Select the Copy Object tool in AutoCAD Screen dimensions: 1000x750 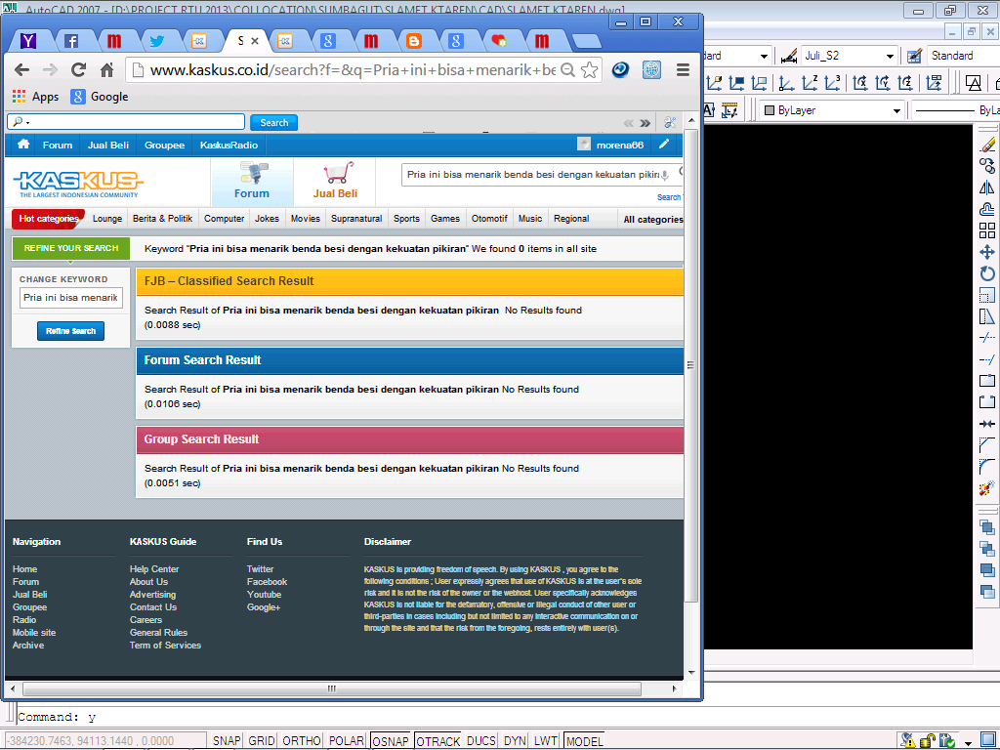tap(987, 166)
